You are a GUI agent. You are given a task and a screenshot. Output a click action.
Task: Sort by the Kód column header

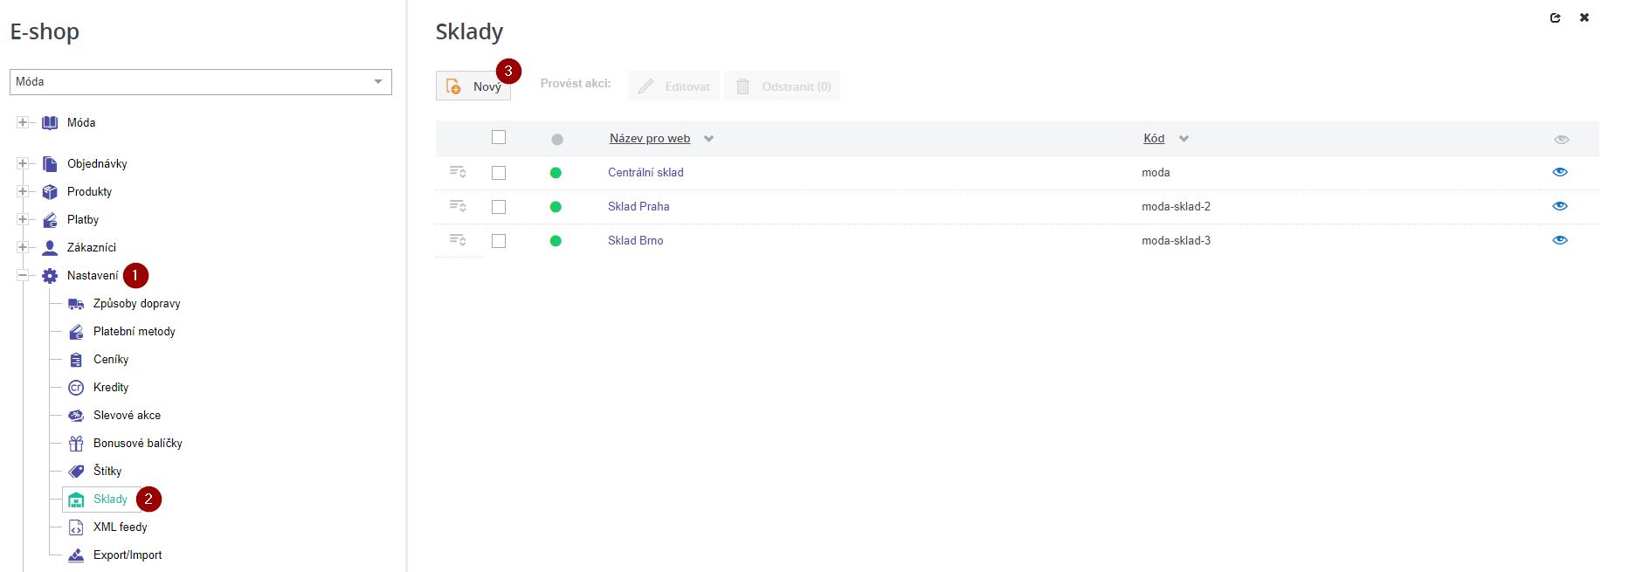pos(1154,139)
